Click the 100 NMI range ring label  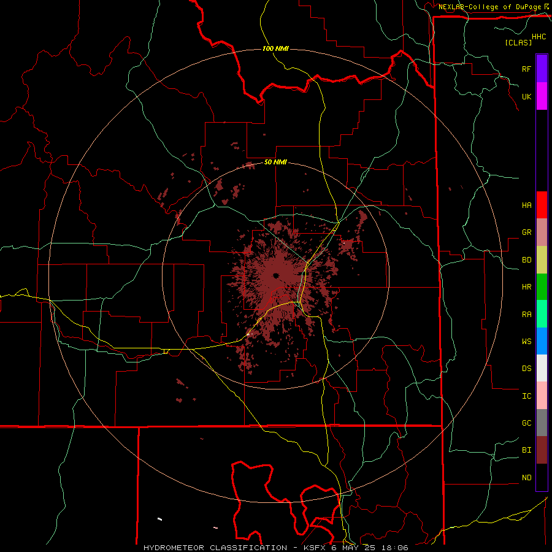275,48
